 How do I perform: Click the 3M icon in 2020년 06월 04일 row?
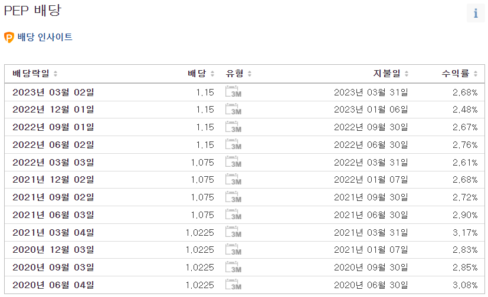click(x=234, y=285)
